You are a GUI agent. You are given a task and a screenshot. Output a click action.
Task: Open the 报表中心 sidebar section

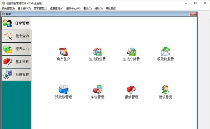[x=16, y=49]
